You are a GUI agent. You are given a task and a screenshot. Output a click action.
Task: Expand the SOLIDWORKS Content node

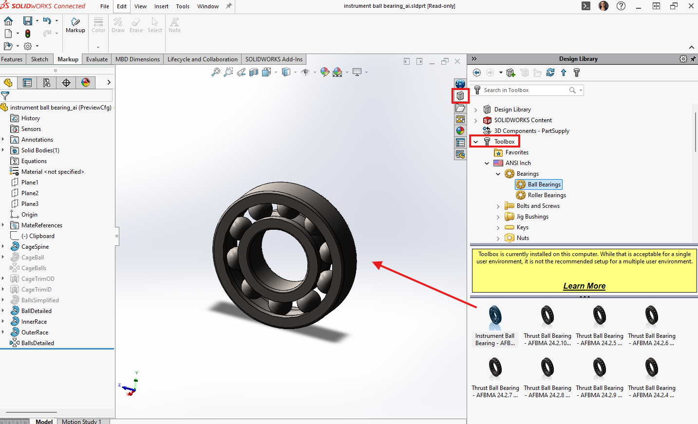point(476,120)
